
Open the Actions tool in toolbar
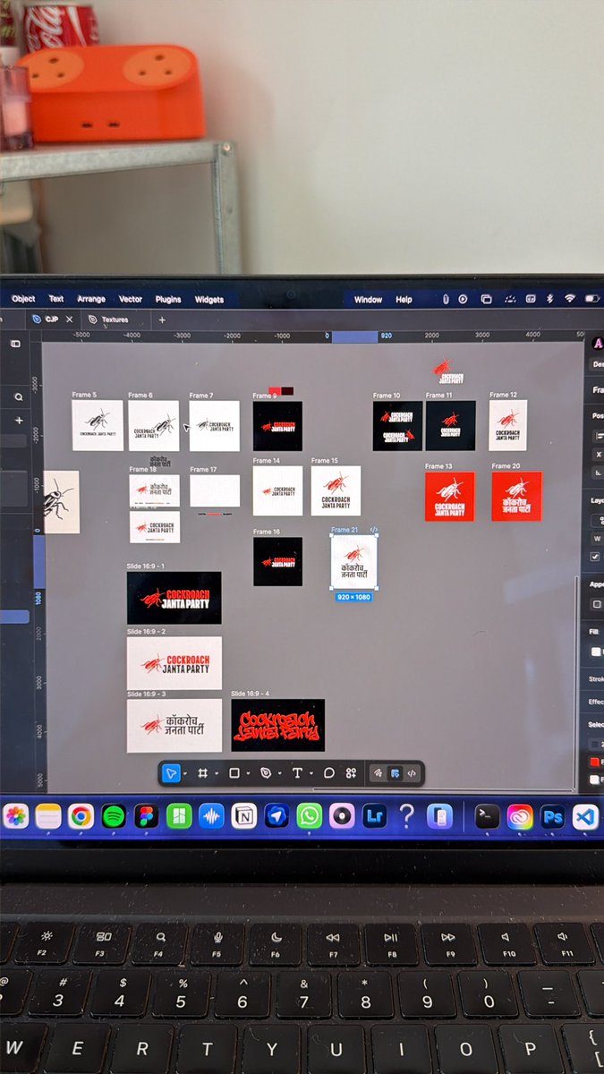click(x=351, y=773)
